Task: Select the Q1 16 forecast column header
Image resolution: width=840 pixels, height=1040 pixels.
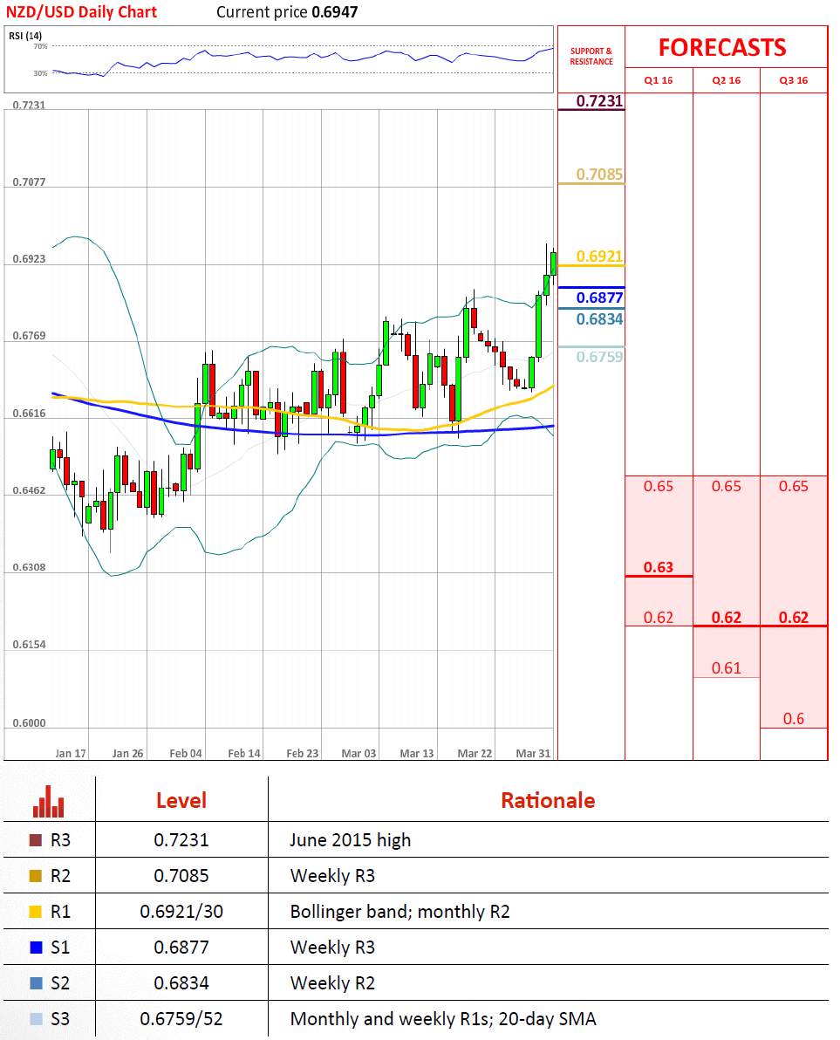Action: click(659, 80)
